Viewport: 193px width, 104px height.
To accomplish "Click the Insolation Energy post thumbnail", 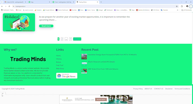I will (x=84, y=57).
